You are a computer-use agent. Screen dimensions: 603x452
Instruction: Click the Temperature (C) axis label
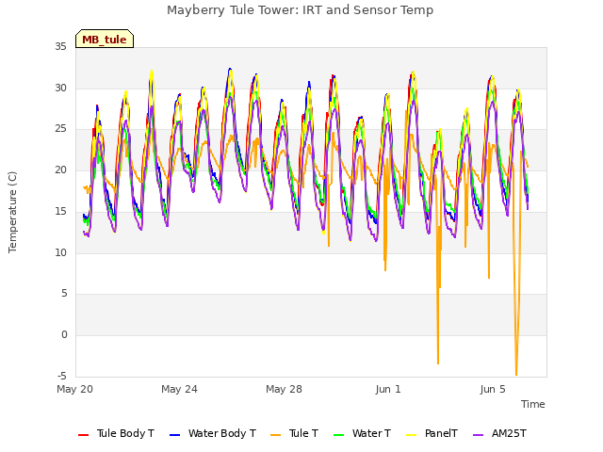12,212
